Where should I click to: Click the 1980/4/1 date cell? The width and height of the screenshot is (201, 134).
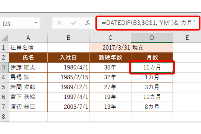[68, 67]
